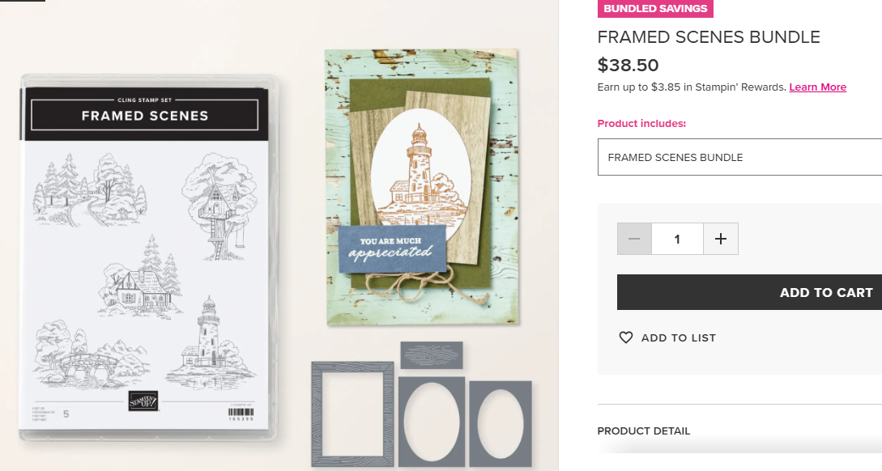Viewport: 882px width, 471px height.
Task: Click the plus quantity button
Action: click(721, 239)
